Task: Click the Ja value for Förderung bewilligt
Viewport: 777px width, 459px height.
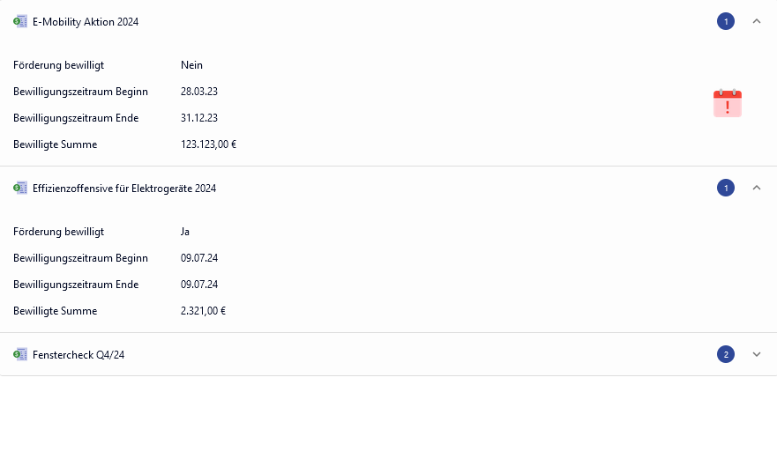Action: pos(185,232)
